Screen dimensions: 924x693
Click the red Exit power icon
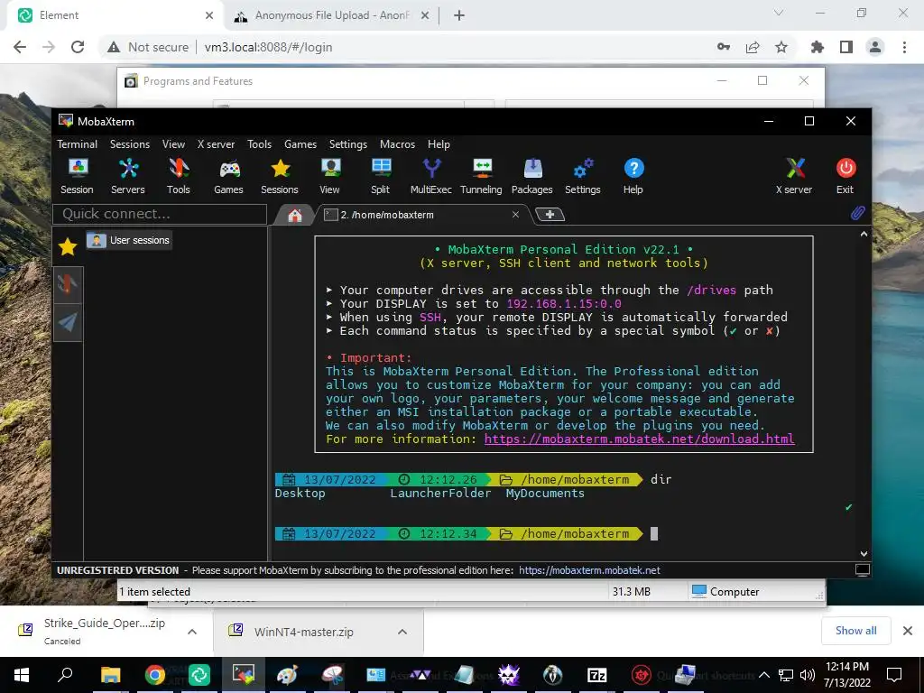(x=845, y=176)
